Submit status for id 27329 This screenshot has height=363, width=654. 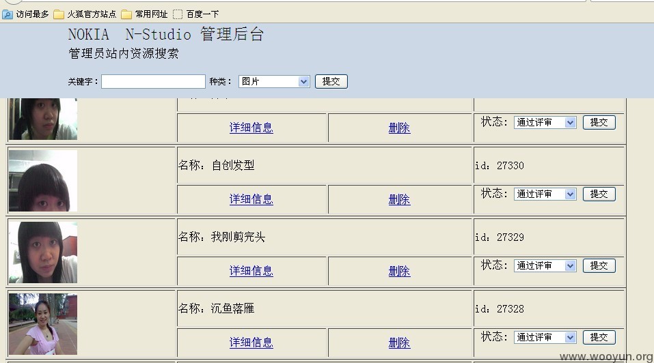[599, 265]
